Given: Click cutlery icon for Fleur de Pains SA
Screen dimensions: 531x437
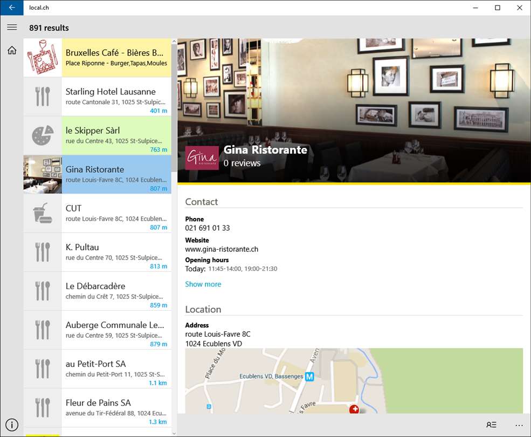Looking at the screenshot, I should [43, 407].
